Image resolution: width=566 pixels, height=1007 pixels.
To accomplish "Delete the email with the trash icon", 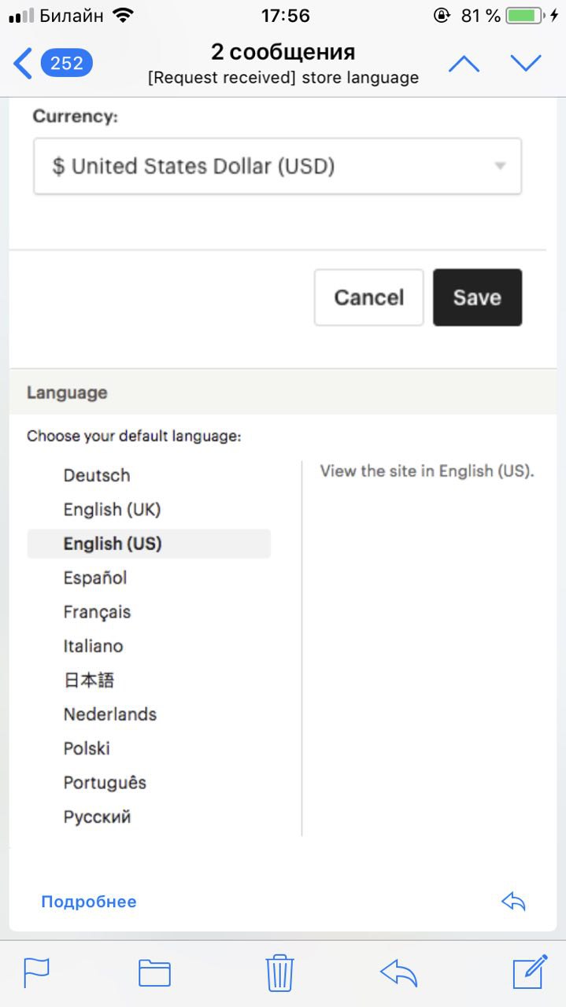I will (279, 972).
